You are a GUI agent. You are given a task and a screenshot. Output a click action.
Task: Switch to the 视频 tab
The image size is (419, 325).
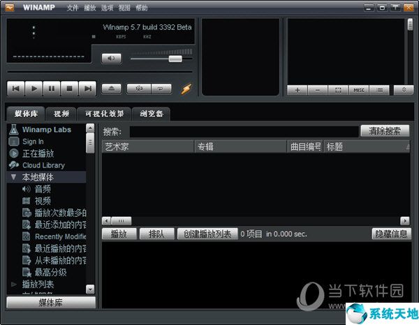click(61, 114)
